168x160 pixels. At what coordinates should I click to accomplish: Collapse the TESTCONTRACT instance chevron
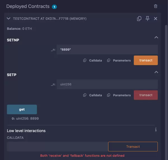point(9,19)
